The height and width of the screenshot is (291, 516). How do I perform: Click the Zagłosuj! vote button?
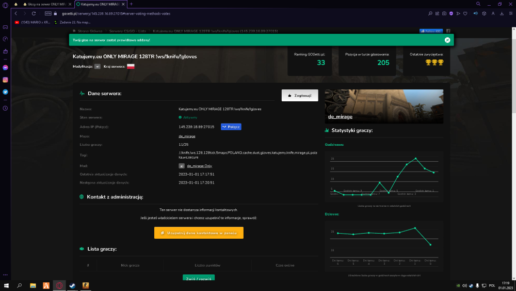[x=300, y=95]
